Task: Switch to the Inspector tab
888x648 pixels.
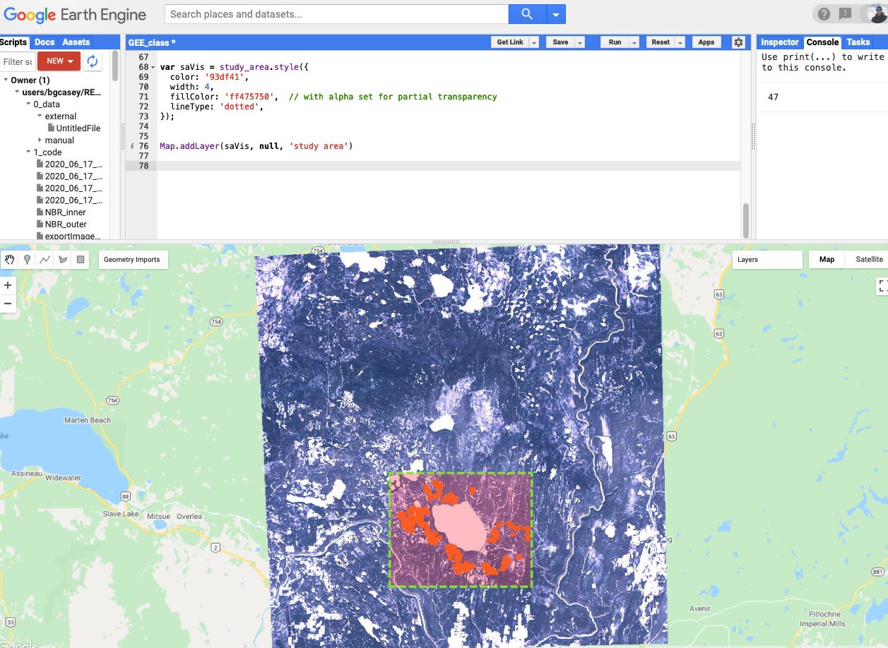Action: click(779, 42)
